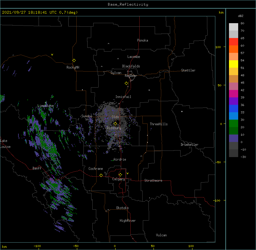Click the yellow V marker near Calgary
This screenshot has height=250, width=256.
point(127,173)
